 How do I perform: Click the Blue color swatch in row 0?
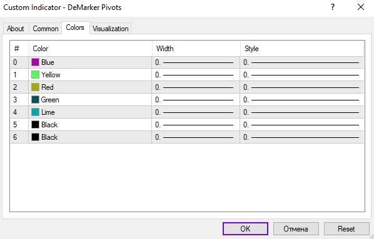coord(35,62)
